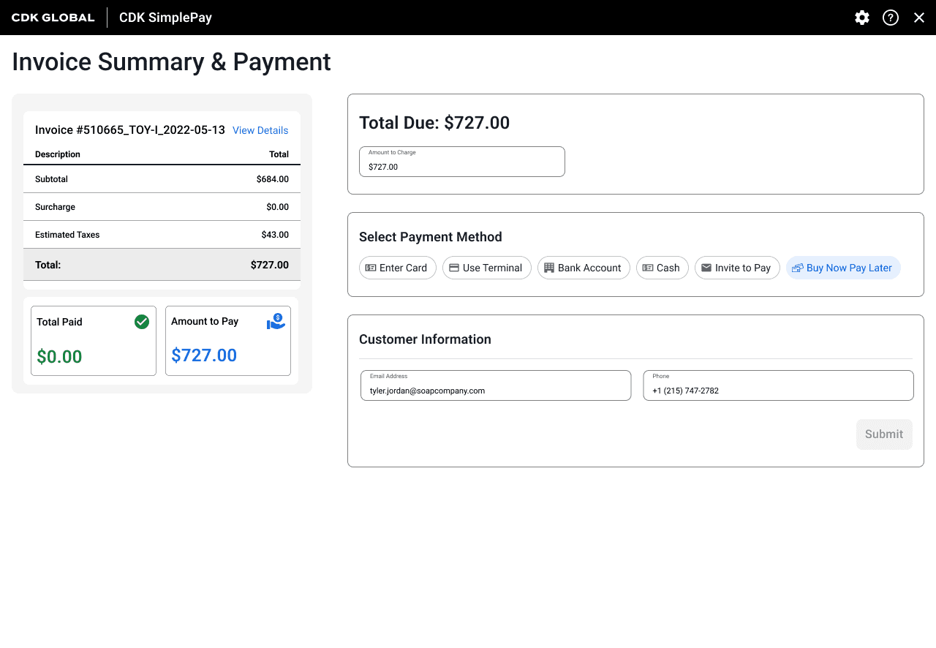Click the invoice number heading
936x648 pixels.
(x=130, y=130)
